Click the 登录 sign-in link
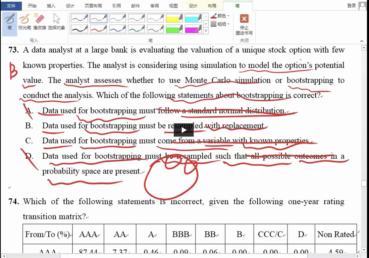The image size is (369, 258). point(351,6)
